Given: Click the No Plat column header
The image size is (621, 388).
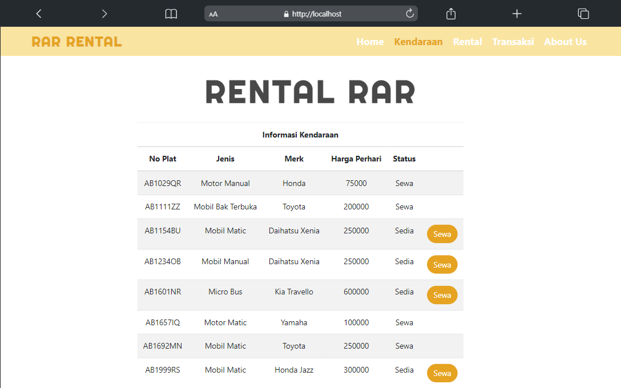Looking at the screenshot, I should click(x=163, y=159).
